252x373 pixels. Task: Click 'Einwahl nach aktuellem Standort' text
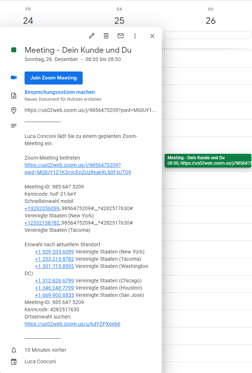click(x=62, y=244)
